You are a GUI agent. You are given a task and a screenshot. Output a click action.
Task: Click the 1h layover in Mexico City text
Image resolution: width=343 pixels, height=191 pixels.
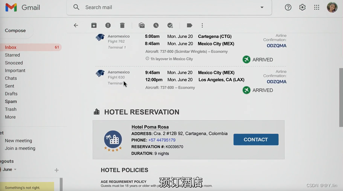click(171, 59)
